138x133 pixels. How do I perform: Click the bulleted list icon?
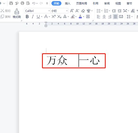(x=99, y=11)
